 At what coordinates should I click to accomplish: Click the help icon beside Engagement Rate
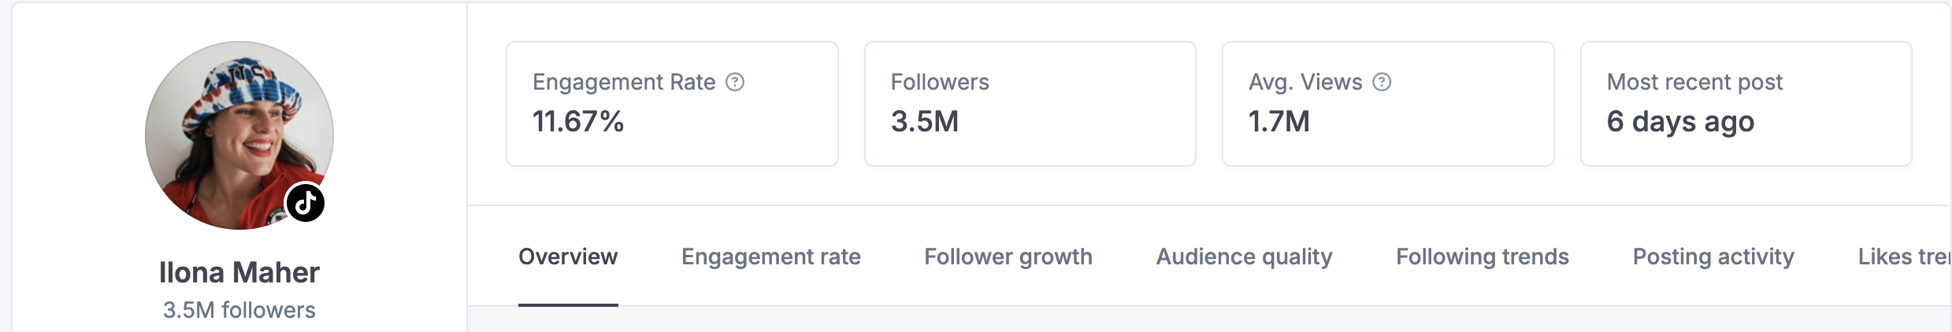click(x=735, y=82)
